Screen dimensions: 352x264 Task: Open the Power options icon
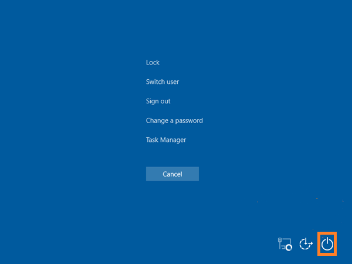(x=327, y=243)
